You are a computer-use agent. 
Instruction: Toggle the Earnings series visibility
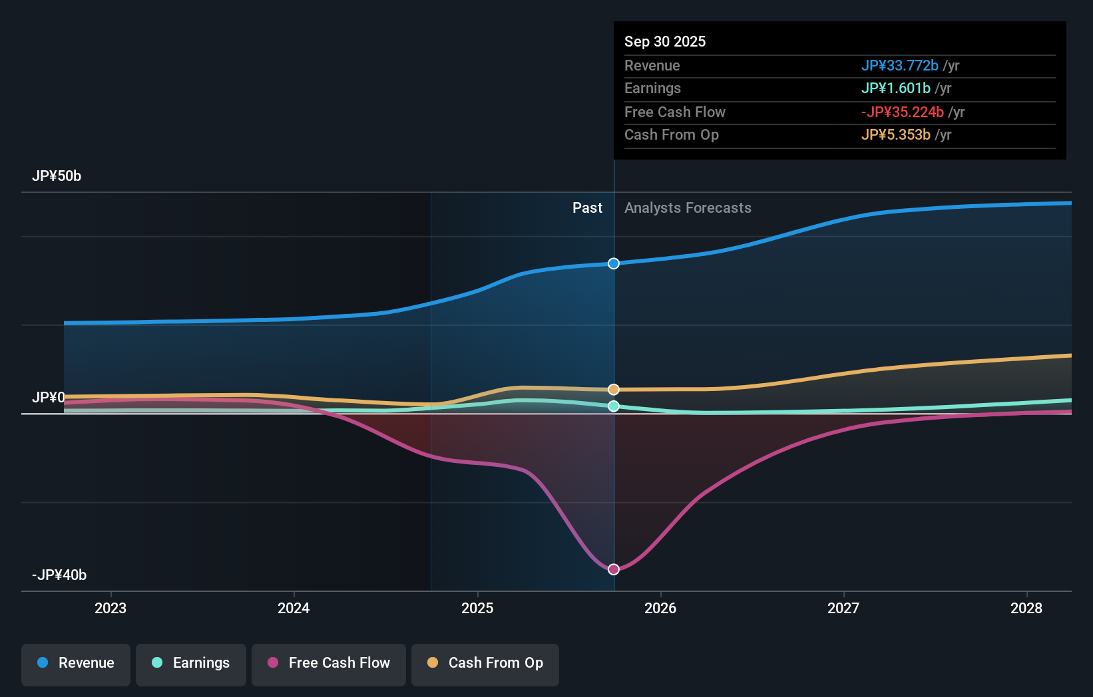[191, 663]
